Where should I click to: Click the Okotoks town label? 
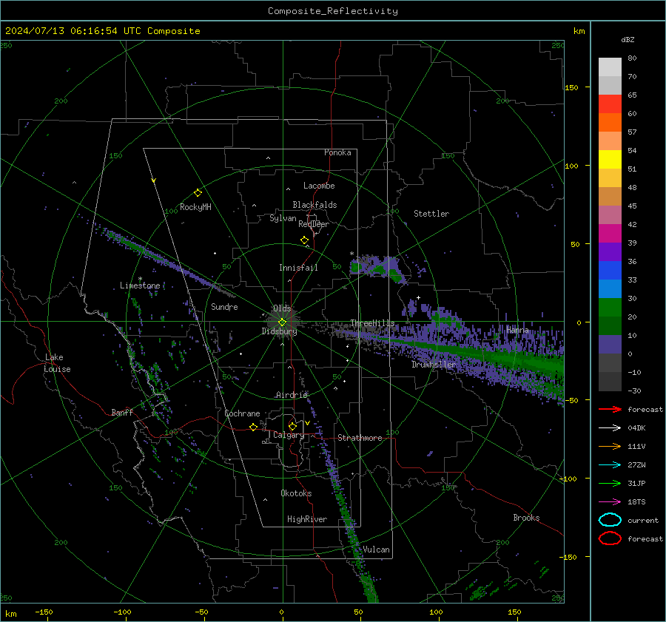(x=296, y=493)
